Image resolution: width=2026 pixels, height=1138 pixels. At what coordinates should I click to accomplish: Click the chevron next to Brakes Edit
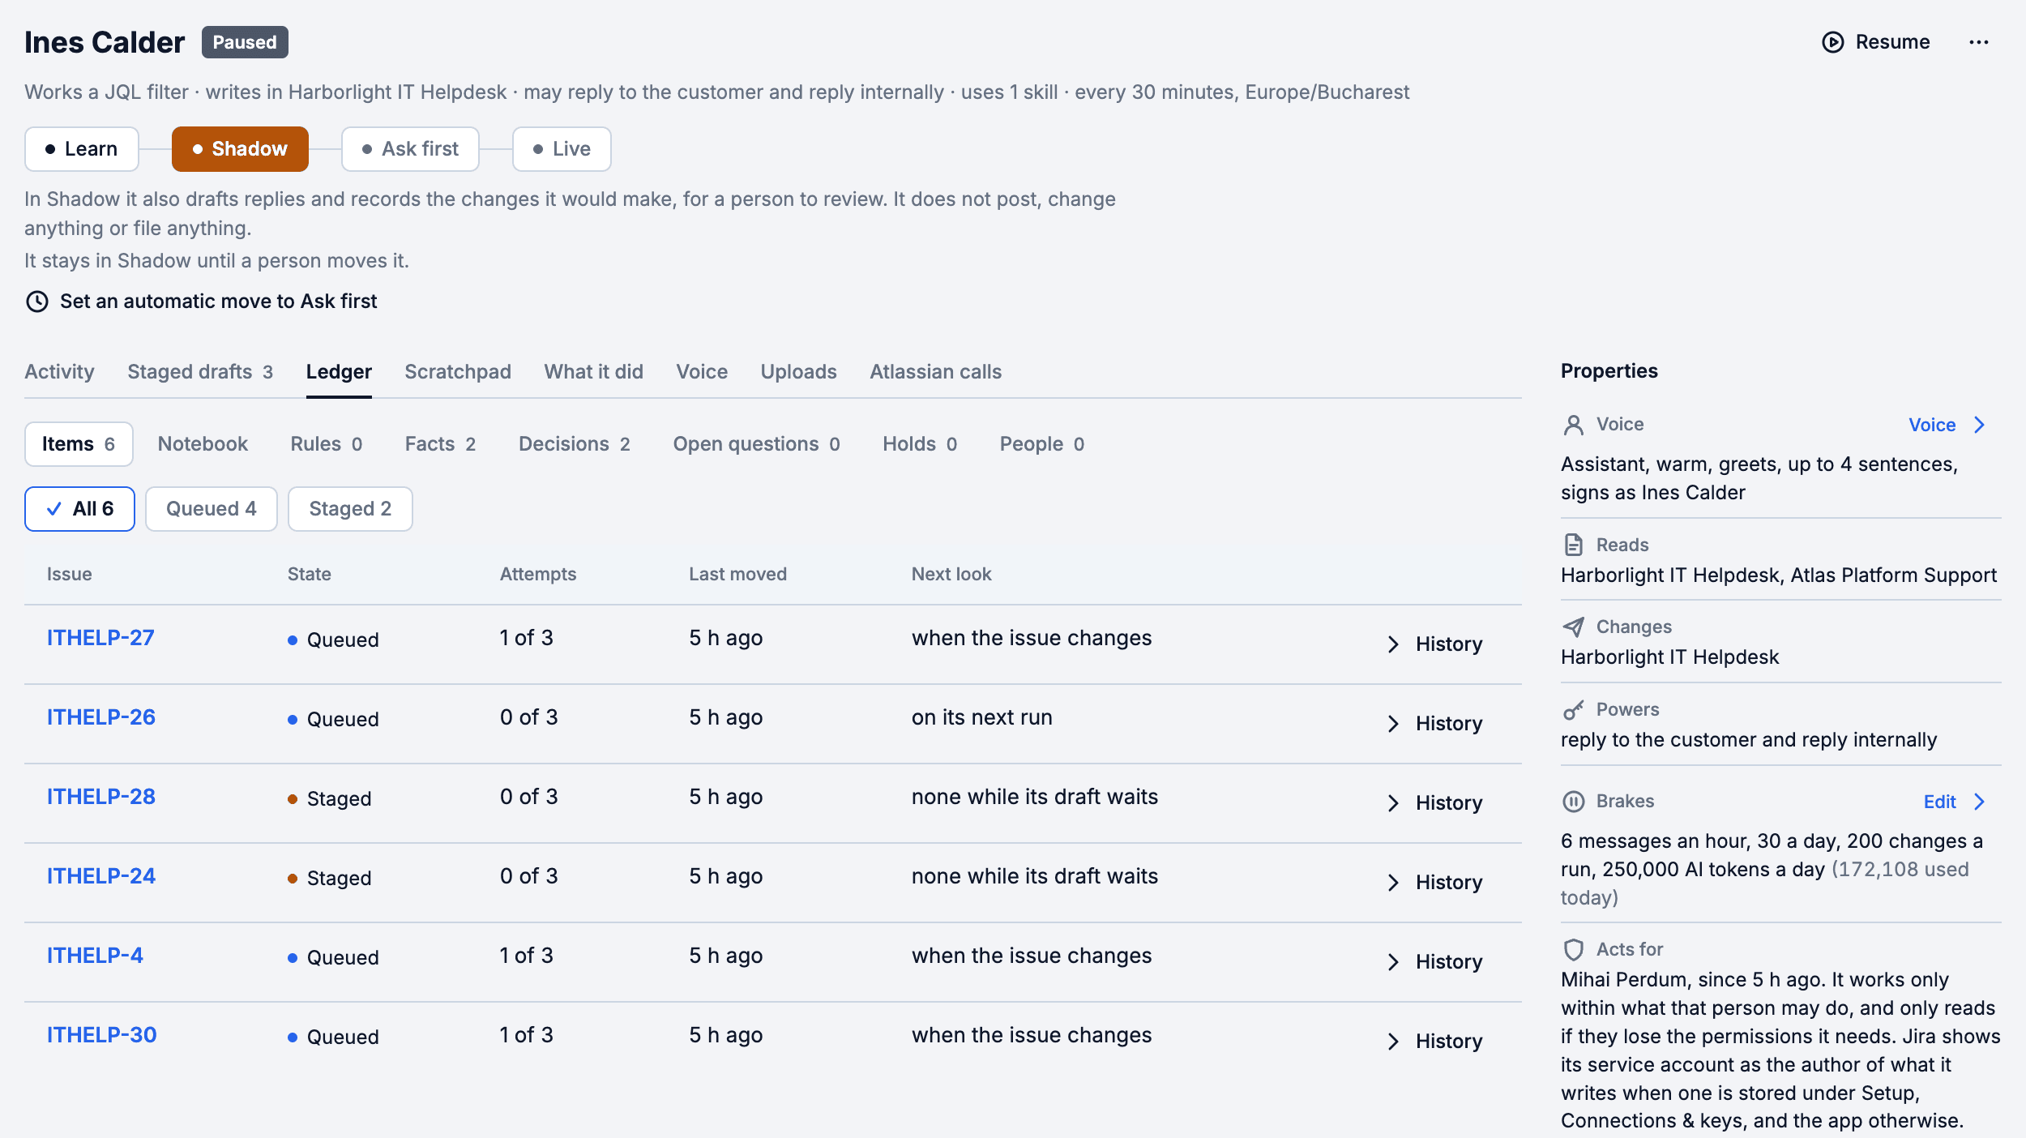coord(1979,802)
